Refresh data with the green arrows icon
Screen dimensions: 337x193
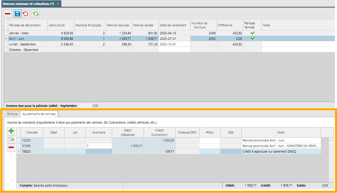click(36, 14)
